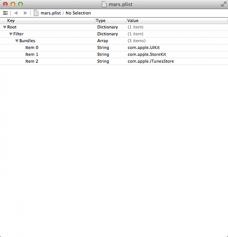
Task: Zoom the window with the green button
Action: 21,4
